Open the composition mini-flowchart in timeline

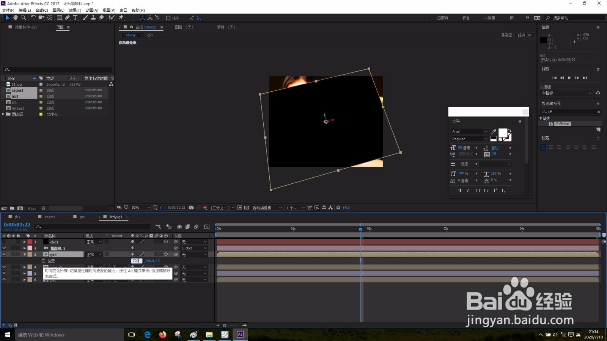[x=158, y=227]
